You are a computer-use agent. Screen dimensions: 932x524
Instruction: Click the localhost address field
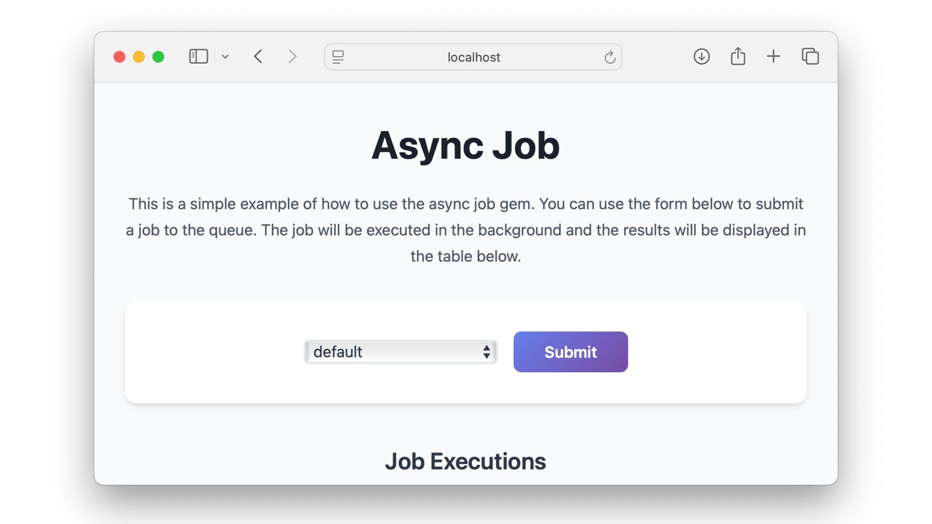click(473, 57)
